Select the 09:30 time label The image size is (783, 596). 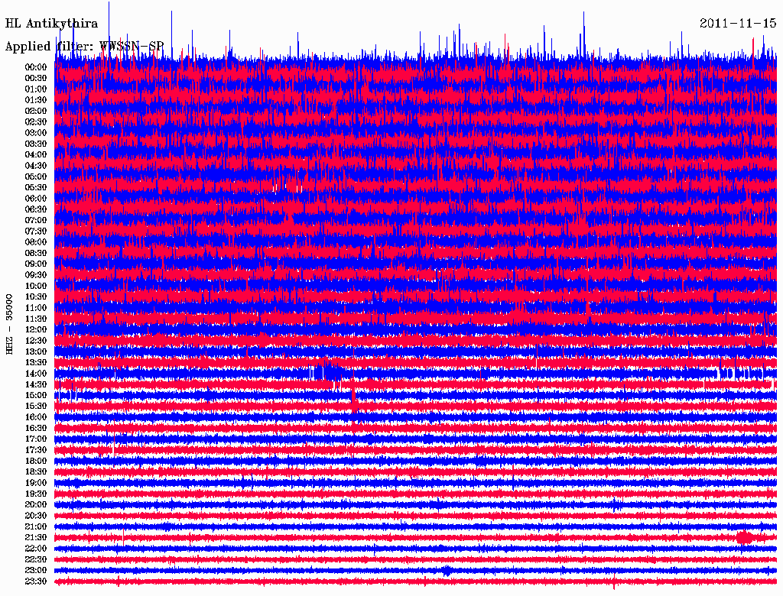point(36,275)
